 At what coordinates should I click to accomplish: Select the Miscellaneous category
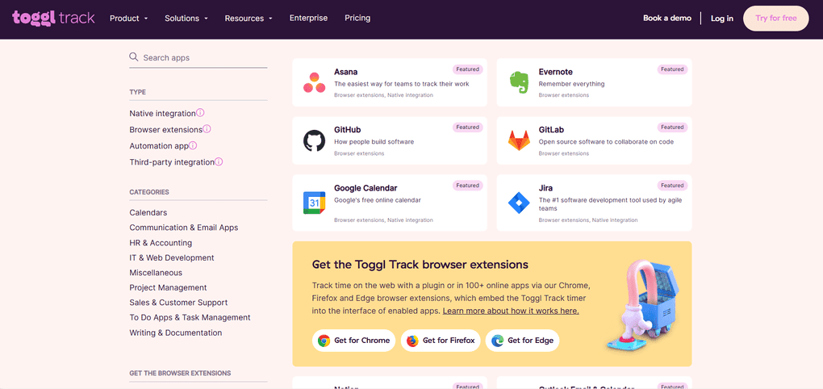[x=156, y=273]
